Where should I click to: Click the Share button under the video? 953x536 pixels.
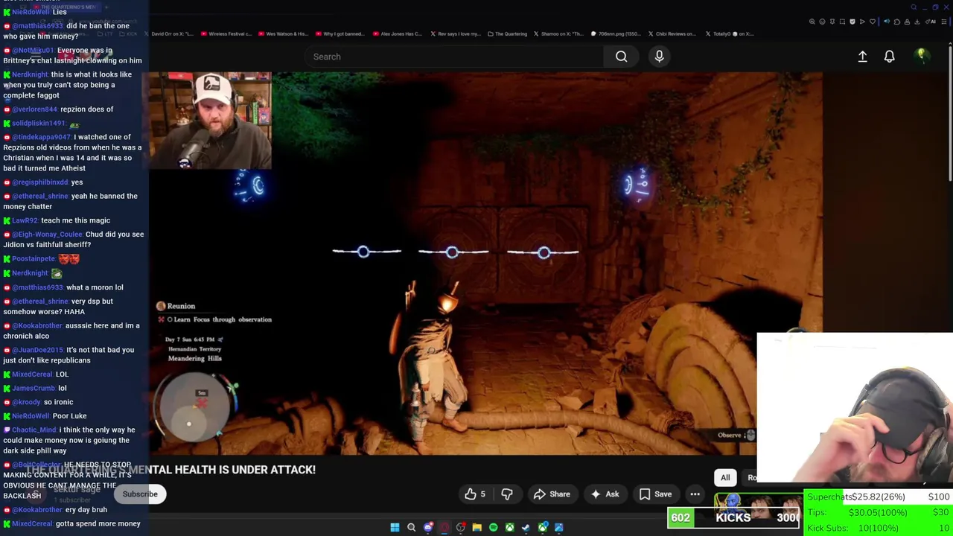coord(552,494)
